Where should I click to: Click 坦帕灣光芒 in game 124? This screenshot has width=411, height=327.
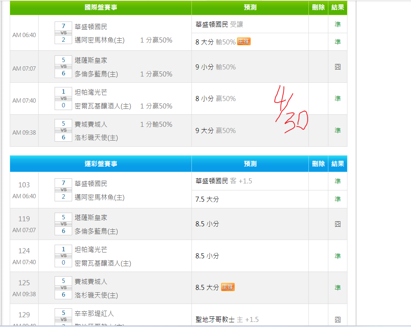pyautogui.click(x=91, y=250)
